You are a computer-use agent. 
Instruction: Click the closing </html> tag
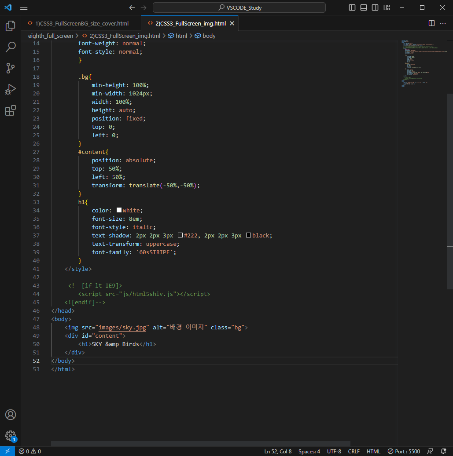point(63,369)
